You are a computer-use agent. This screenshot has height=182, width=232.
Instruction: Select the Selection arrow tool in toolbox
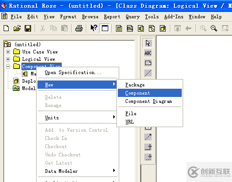[x=148, y=43]
